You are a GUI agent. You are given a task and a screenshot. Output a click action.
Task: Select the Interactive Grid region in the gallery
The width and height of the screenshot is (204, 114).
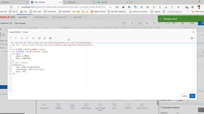tap(142, 106)
